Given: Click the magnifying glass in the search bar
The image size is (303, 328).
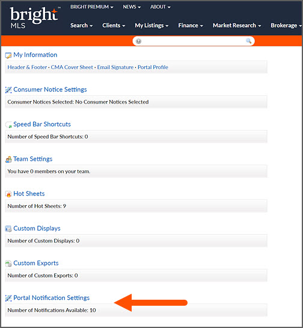Looking at the screenshot, I should (248, 41).
